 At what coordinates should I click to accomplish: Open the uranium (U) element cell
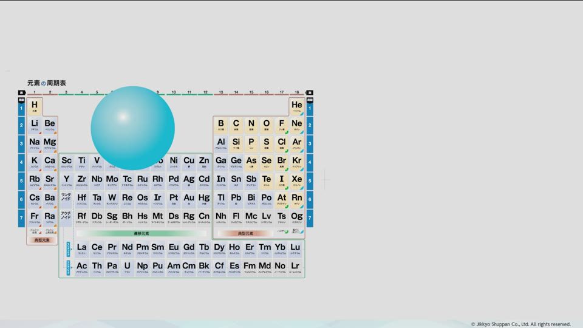pos(127,267)
